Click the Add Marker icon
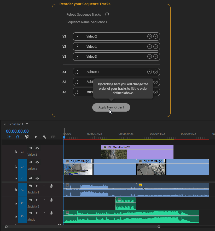 coord(36,137)
